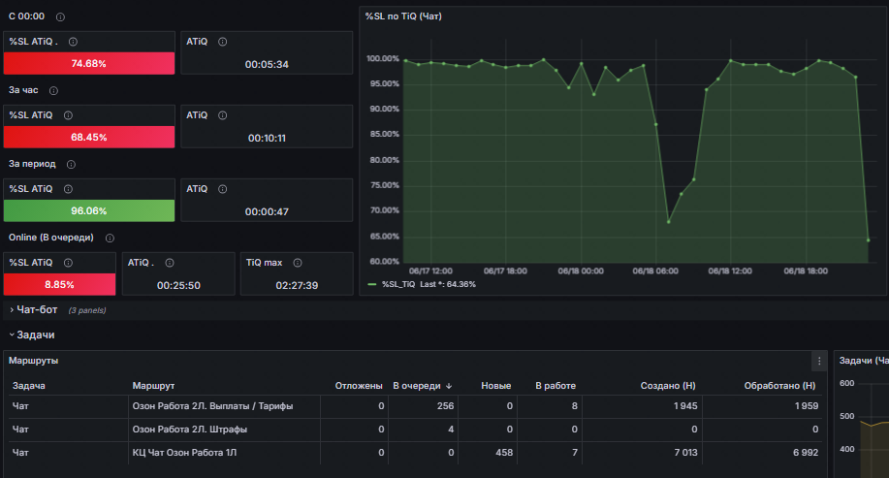The height and width of the screenshot is (478, 889).
Task: Click info icon on TiQ max panel
Action: 297,263
